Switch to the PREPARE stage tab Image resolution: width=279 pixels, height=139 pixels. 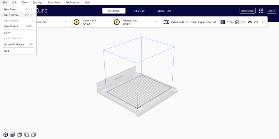(x=114, y=11)
